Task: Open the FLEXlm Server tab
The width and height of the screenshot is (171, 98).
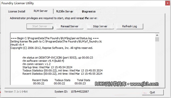Action: pyautogui.click(x=65, y=11)
